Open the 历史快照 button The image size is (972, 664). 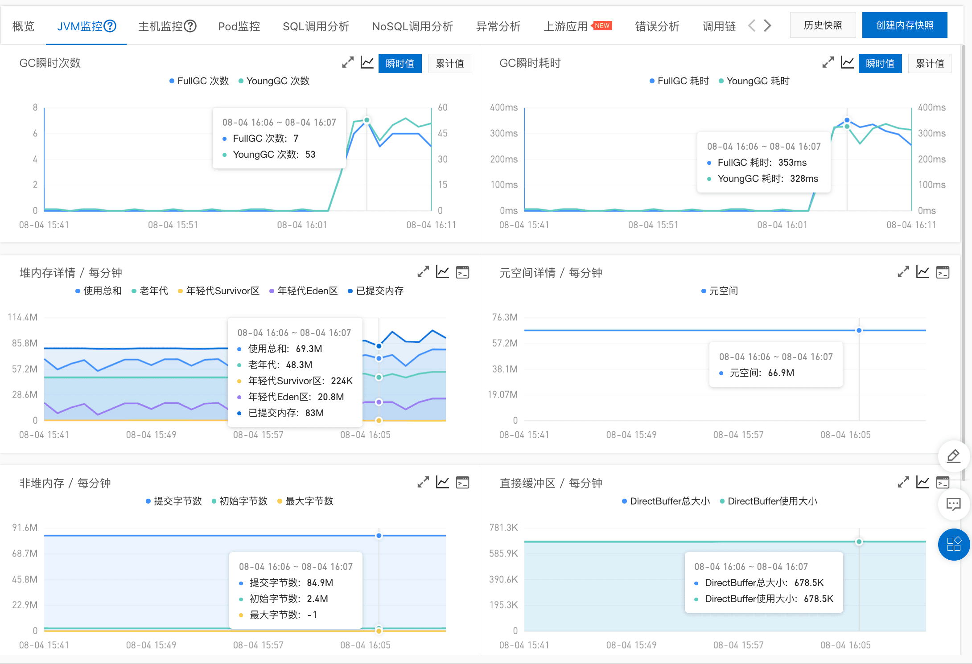[823, 25]
